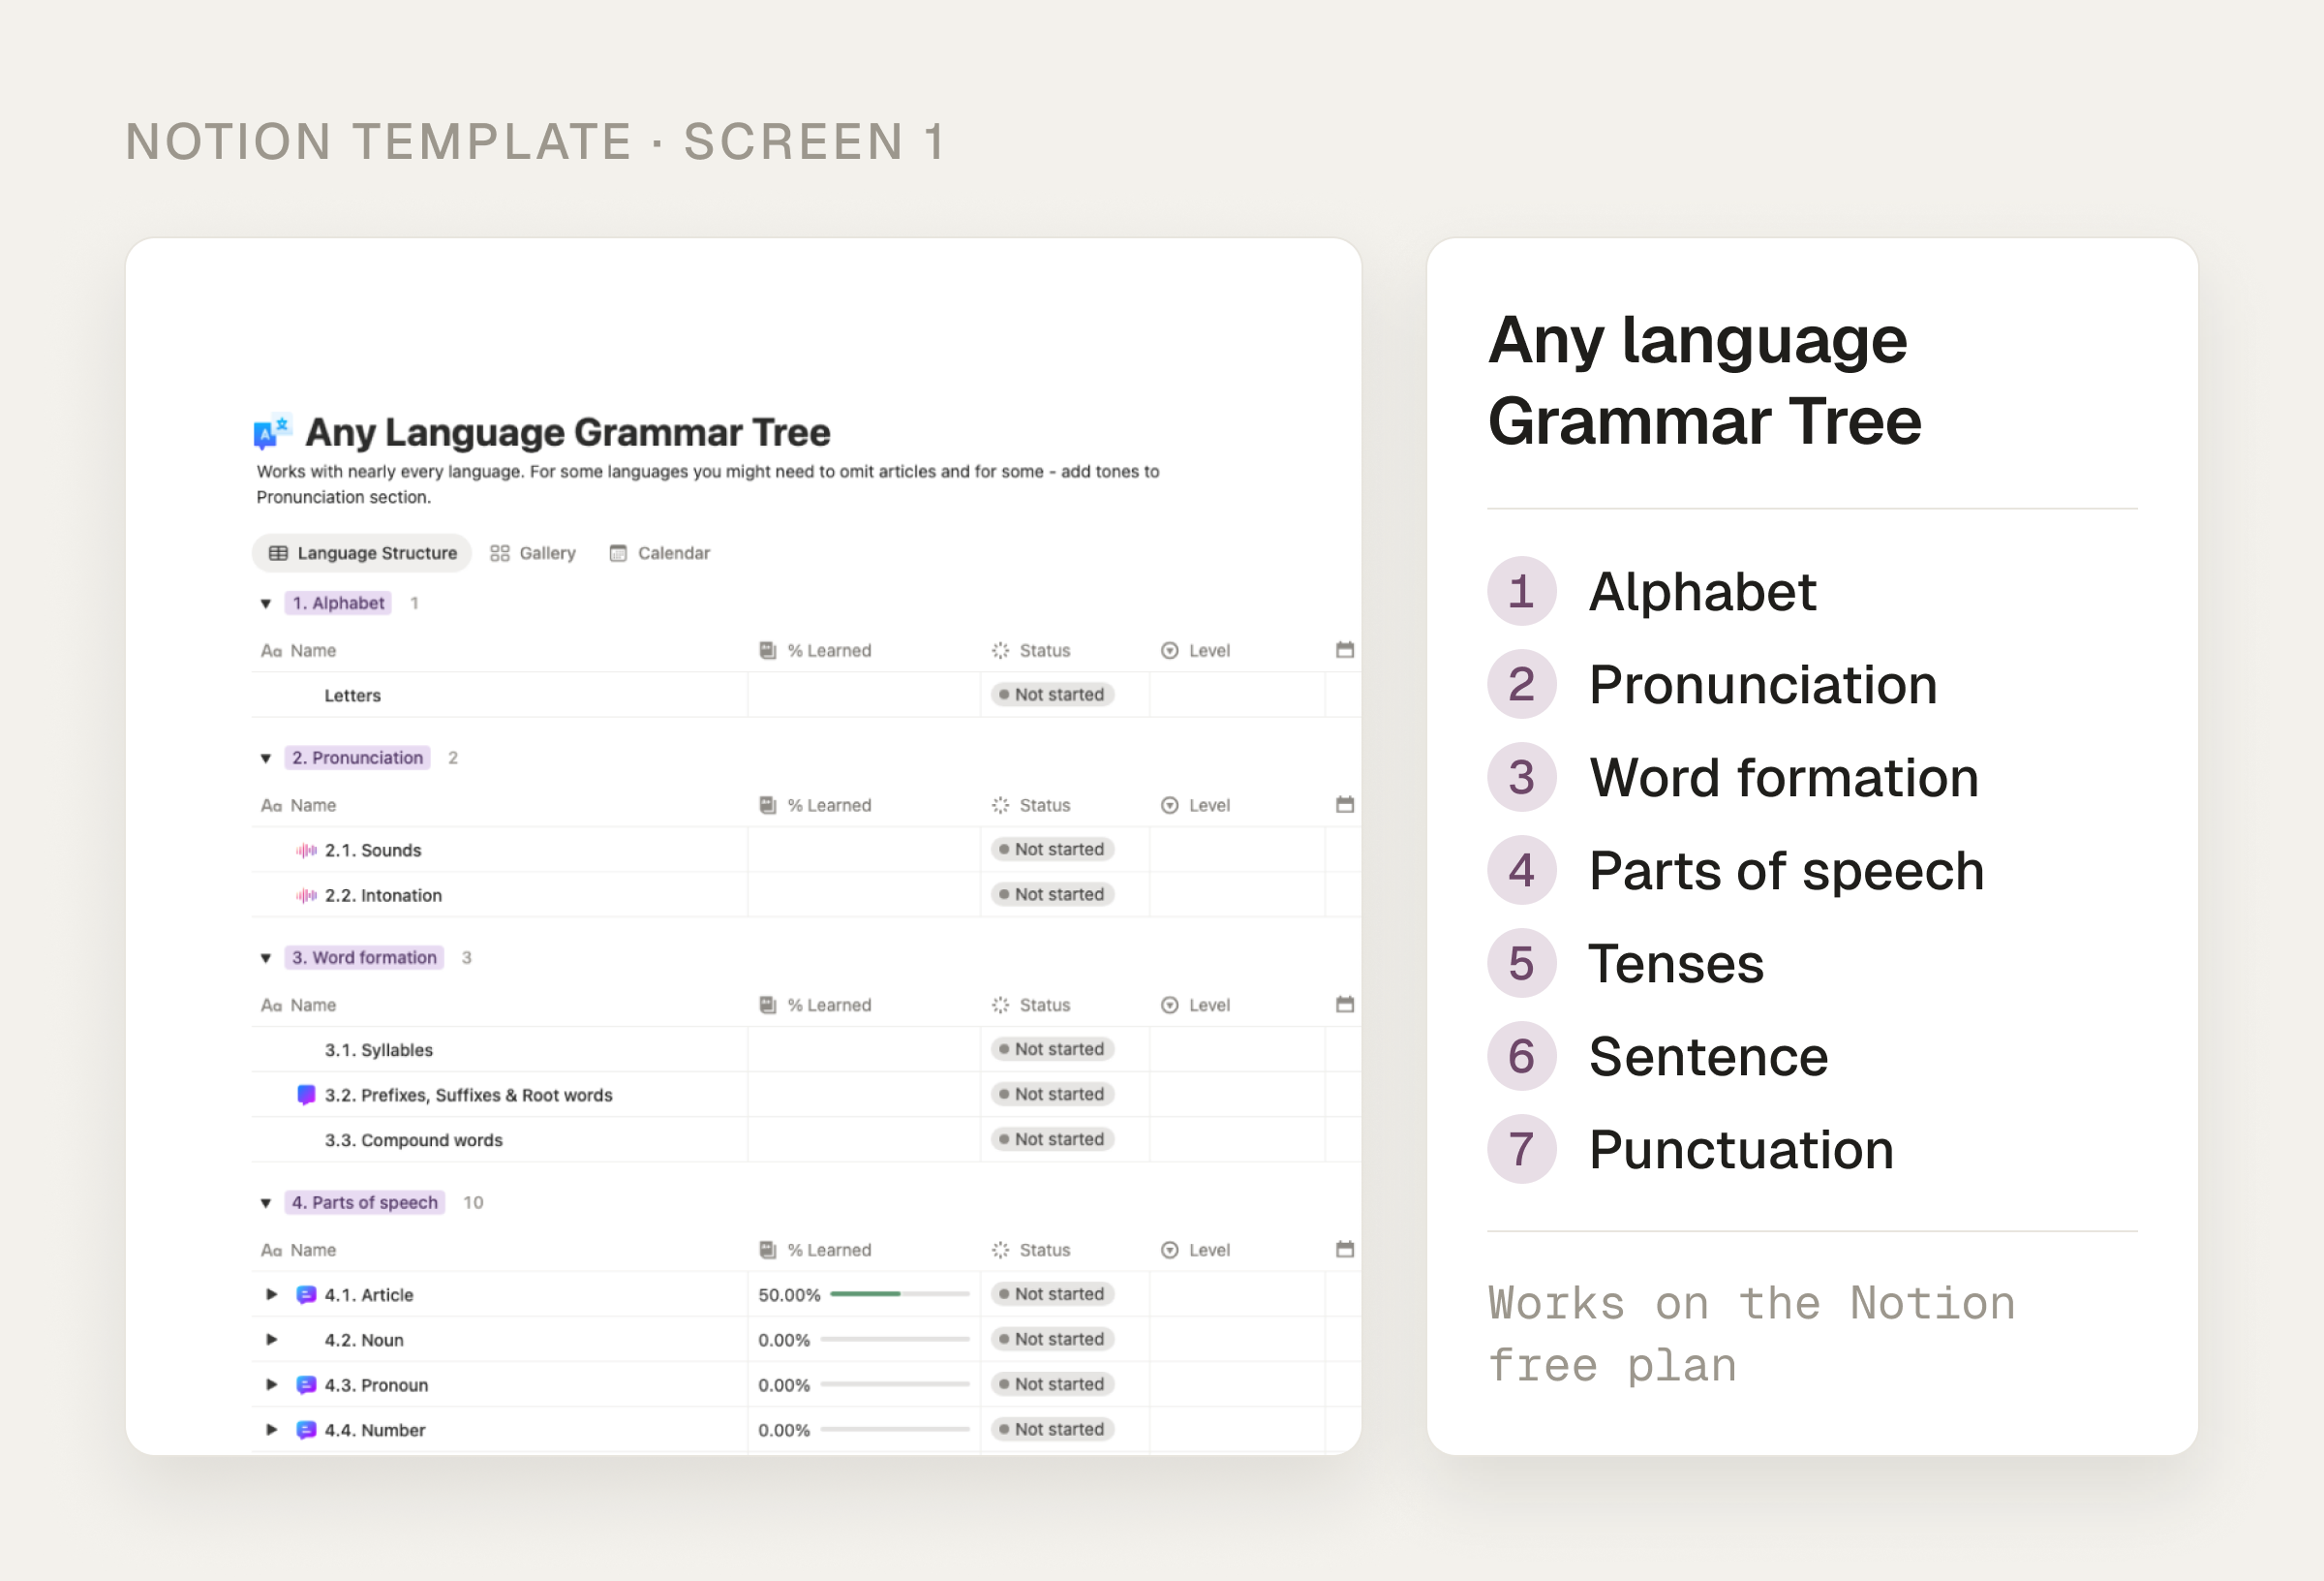The height and width of the screenshot is (1581, 2324).
Task: Click the % Learned column header in the Alphabet group
Action: click(x=815, y=650)
